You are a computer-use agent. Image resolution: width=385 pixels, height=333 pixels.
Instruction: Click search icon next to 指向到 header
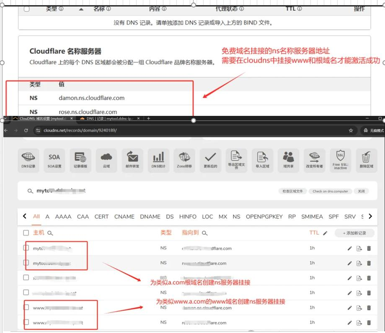click(204, 233)
